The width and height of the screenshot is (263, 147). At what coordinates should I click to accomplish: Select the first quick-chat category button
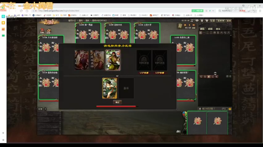coord(201,76)
